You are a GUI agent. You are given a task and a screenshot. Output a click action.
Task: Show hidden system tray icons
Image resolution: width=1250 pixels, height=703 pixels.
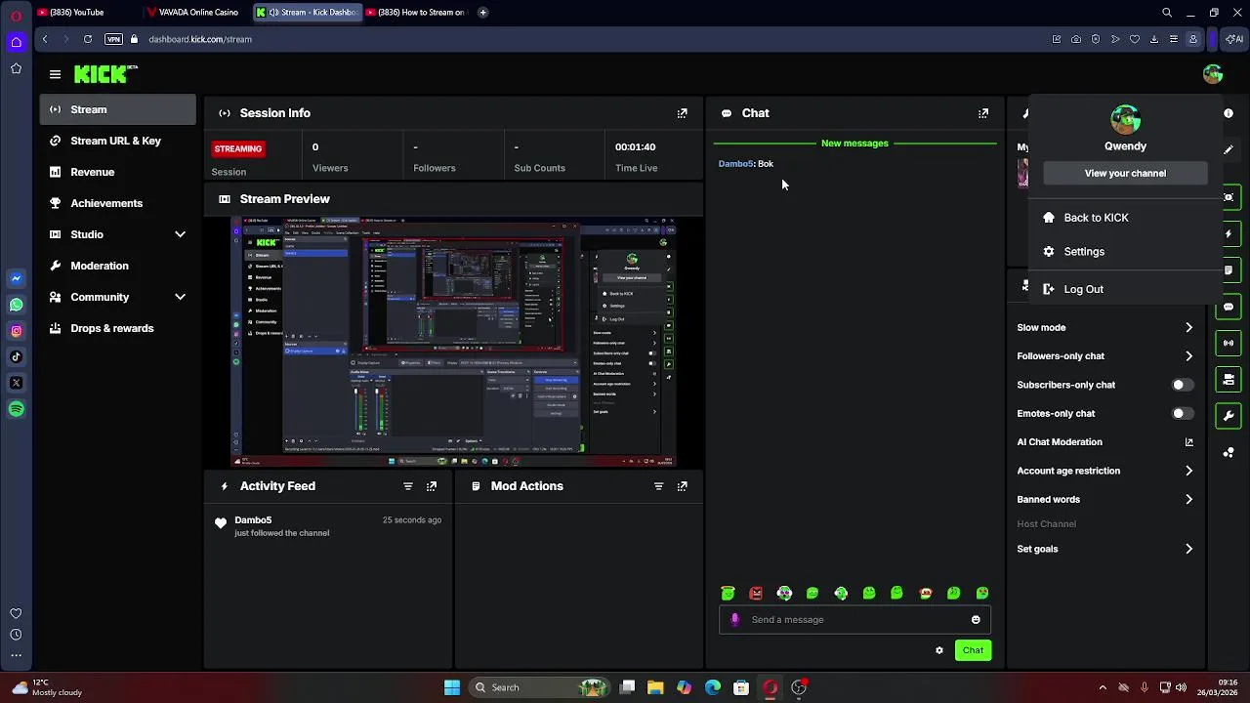pyautogui.click(x=1103, y=687)
